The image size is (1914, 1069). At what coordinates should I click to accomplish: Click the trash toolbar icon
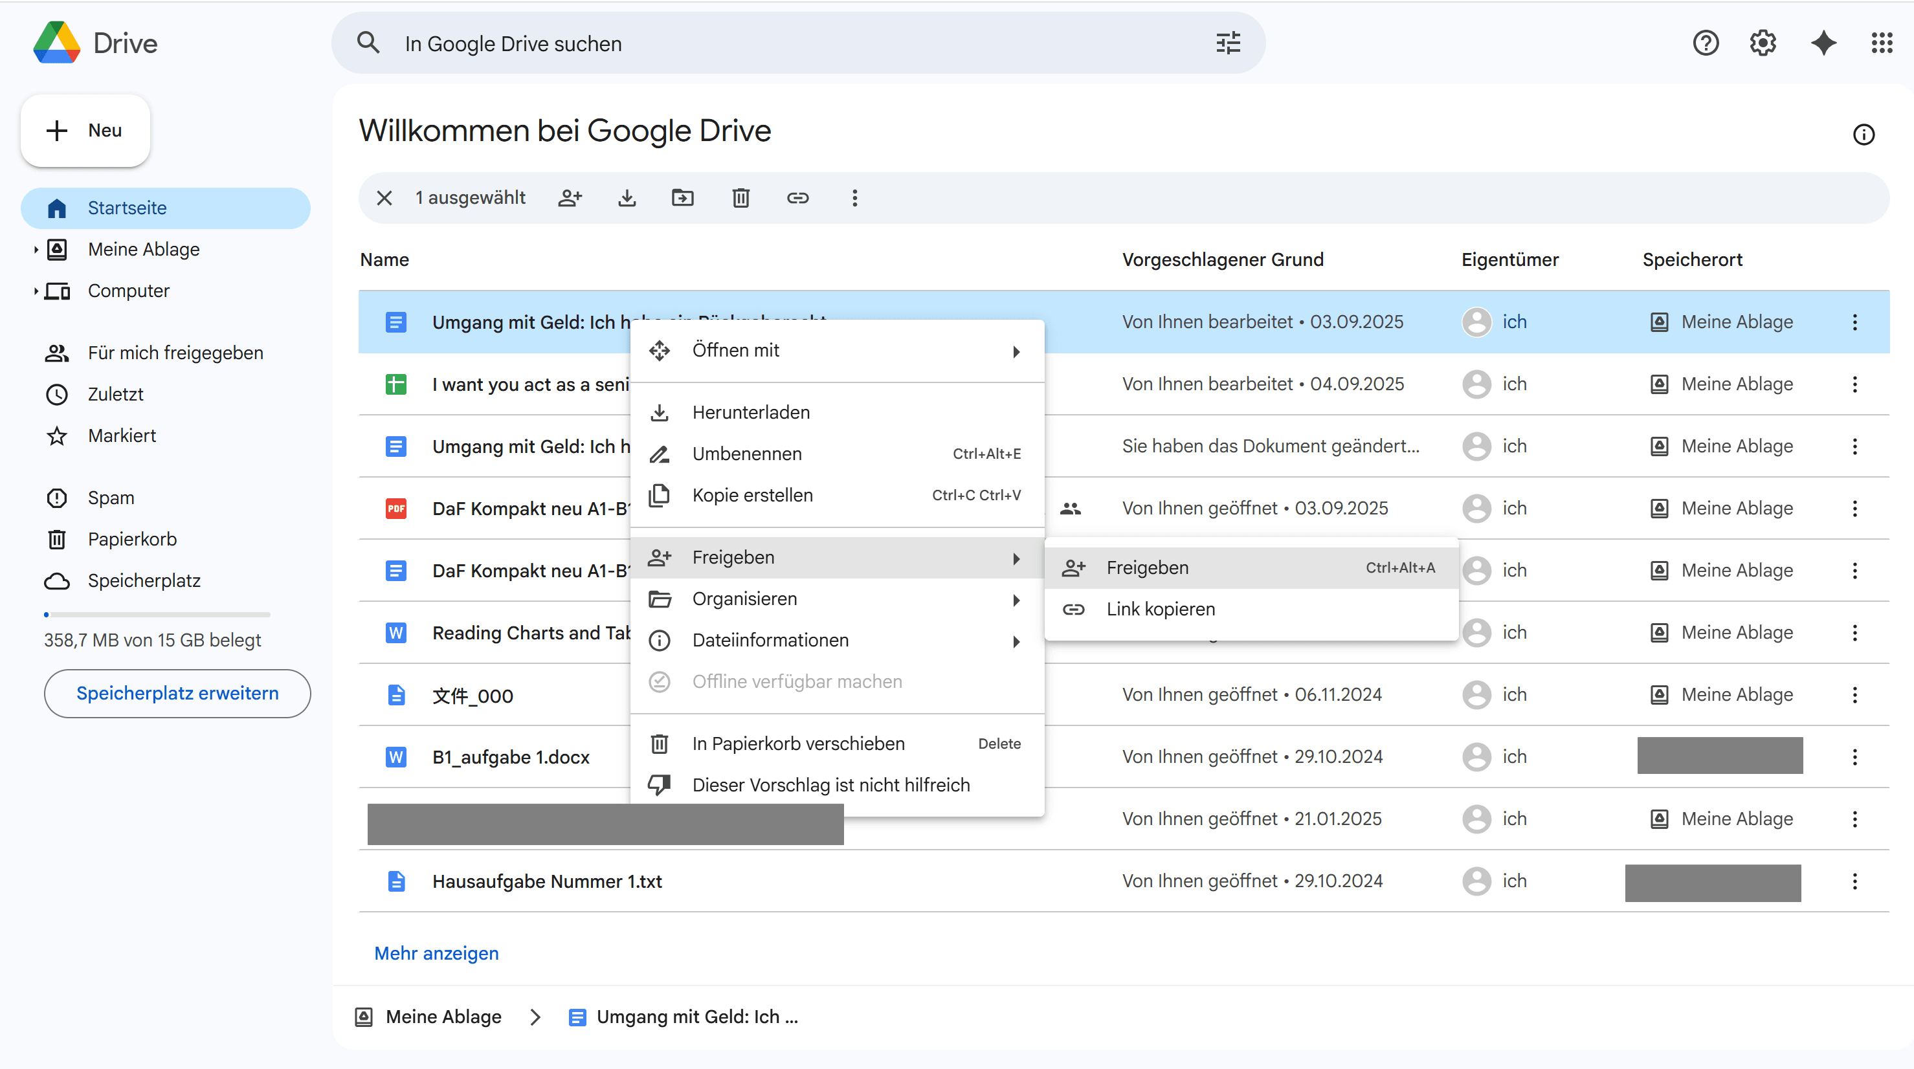pyautogui.click(x=740, y=197)
